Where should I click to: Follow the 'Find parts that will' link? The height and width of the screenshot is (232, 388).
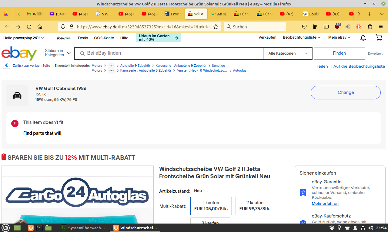[42, 133]
